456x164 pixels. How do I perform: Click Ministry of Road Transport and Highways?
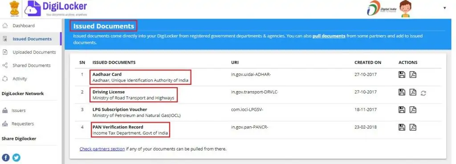click(134, 98)
